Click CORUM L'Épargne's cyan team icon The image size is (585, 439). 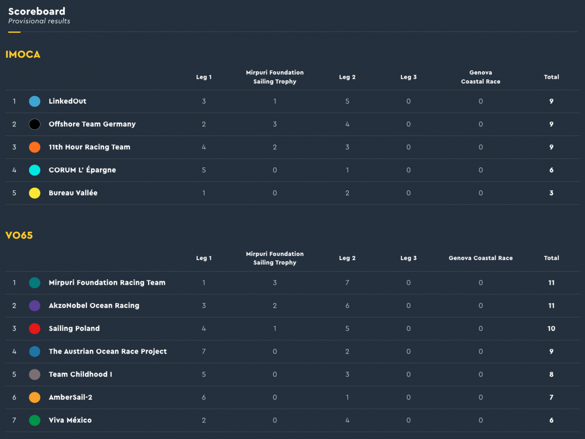point(35,170)
